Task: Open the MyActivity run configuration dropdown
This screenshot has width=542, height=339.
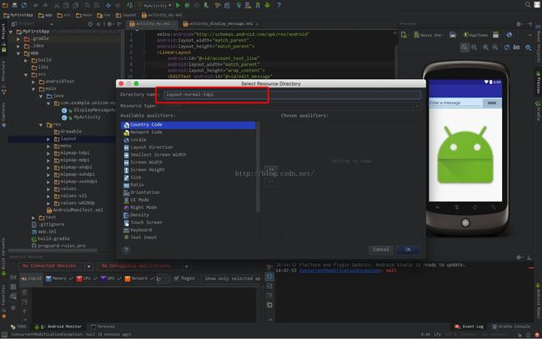Action: tap(154, 6)
